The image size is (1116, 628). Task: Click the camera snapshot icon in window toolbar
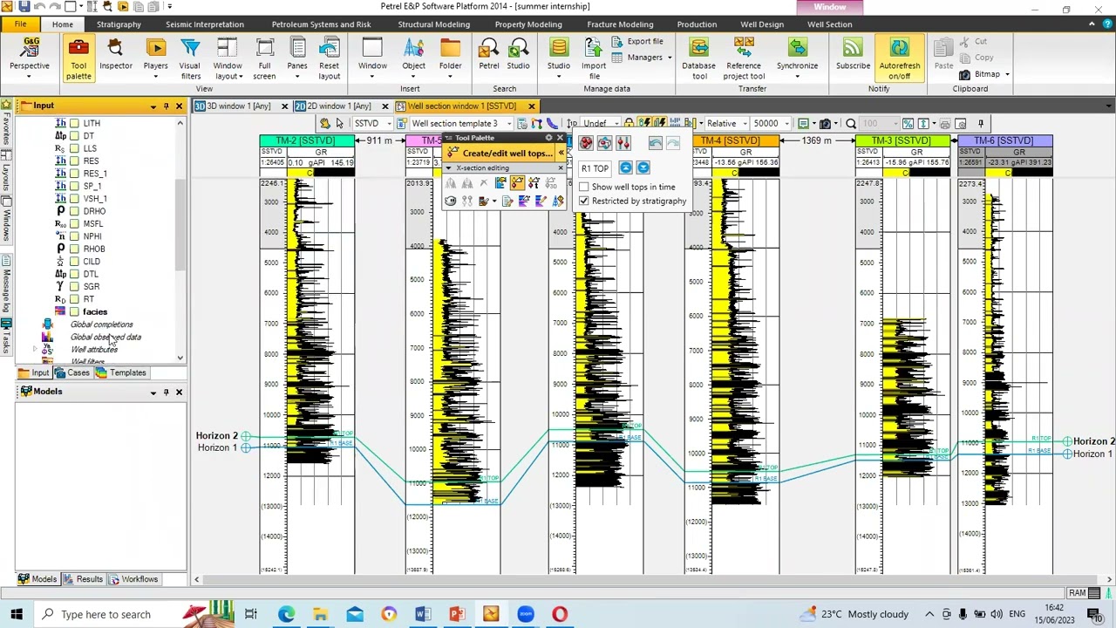(x=825, y=124)
